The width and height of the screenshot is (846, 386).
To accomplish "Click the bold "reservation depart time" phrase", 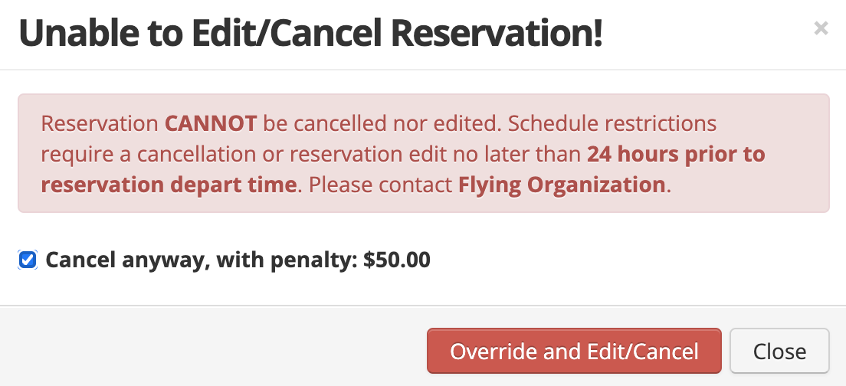I will click(x=169, y=185).
